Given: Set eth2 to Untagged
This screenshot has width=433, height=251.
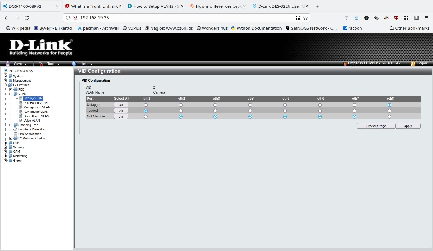Looking at the screenshot, I should coord(181,105).
